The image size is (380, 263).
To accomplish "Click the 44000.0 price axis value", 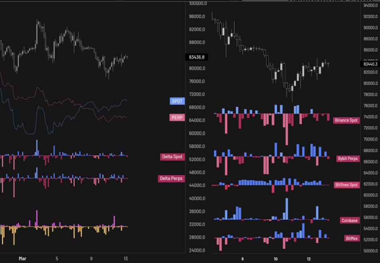I will coord(197,185).
